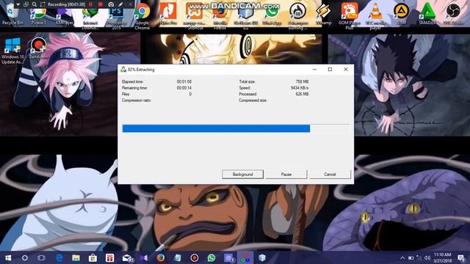Select the Bandicam pencil drawing tool
This screenshot has height=264, width=470.
(120, 4)
